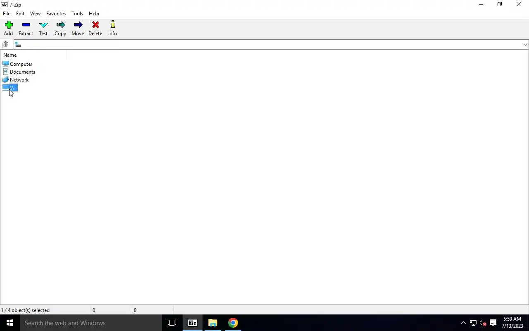Show hidden system tray icons
Viewport: 529px width, 331px height.
coord(463,323)
